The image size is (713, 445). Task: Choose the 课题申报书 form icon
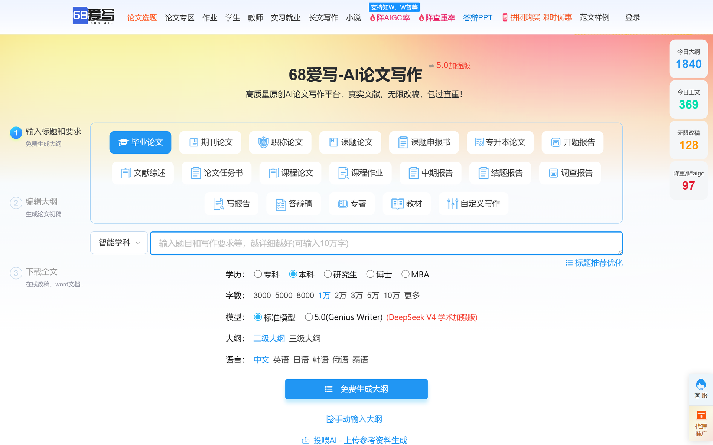[403, 142]
